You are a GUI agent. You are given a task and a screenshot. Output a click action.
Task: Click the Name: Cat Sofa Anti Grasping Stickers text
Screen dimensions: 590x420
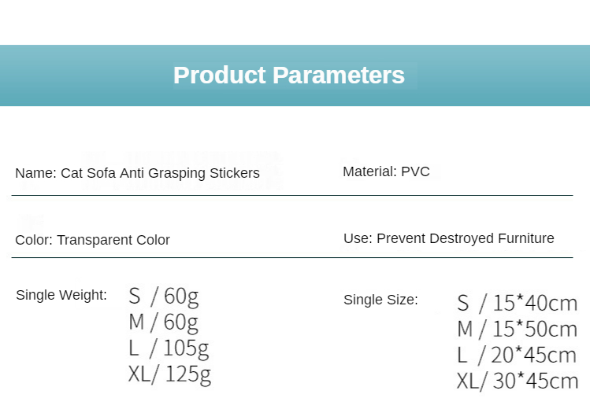[x=137, y=173]
